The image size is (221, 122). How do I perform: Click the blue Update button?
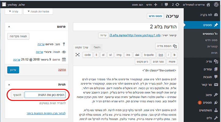click(x=13, y=70)
